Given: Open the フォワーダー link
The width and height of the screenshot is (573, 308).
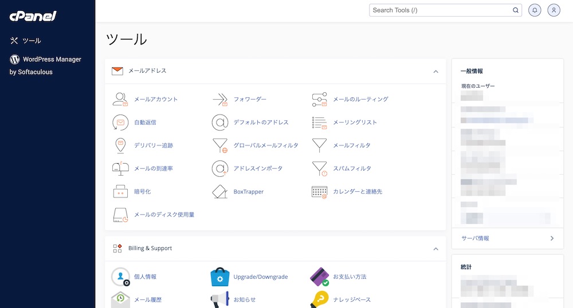Looking at the screenshot, I should [x=250, y=99].
